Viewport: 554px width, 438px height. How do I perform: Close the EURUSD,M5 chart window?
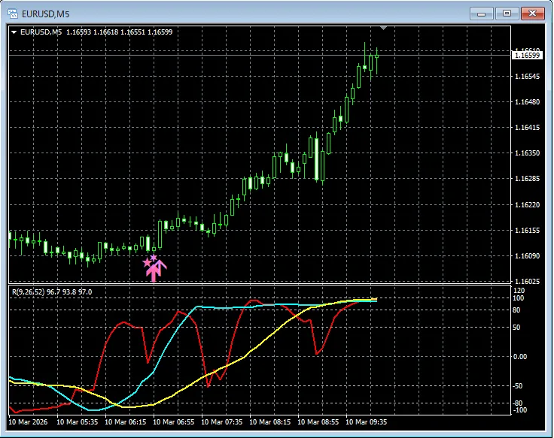(x=533, y=13)
